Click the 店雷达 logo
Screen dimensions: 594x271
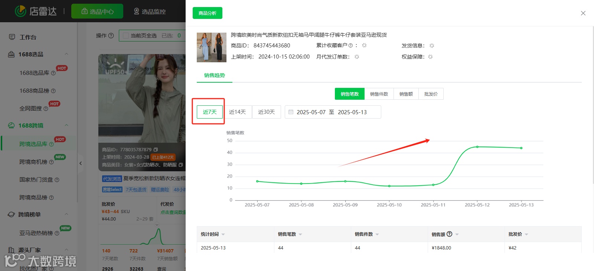coord(36,11)
